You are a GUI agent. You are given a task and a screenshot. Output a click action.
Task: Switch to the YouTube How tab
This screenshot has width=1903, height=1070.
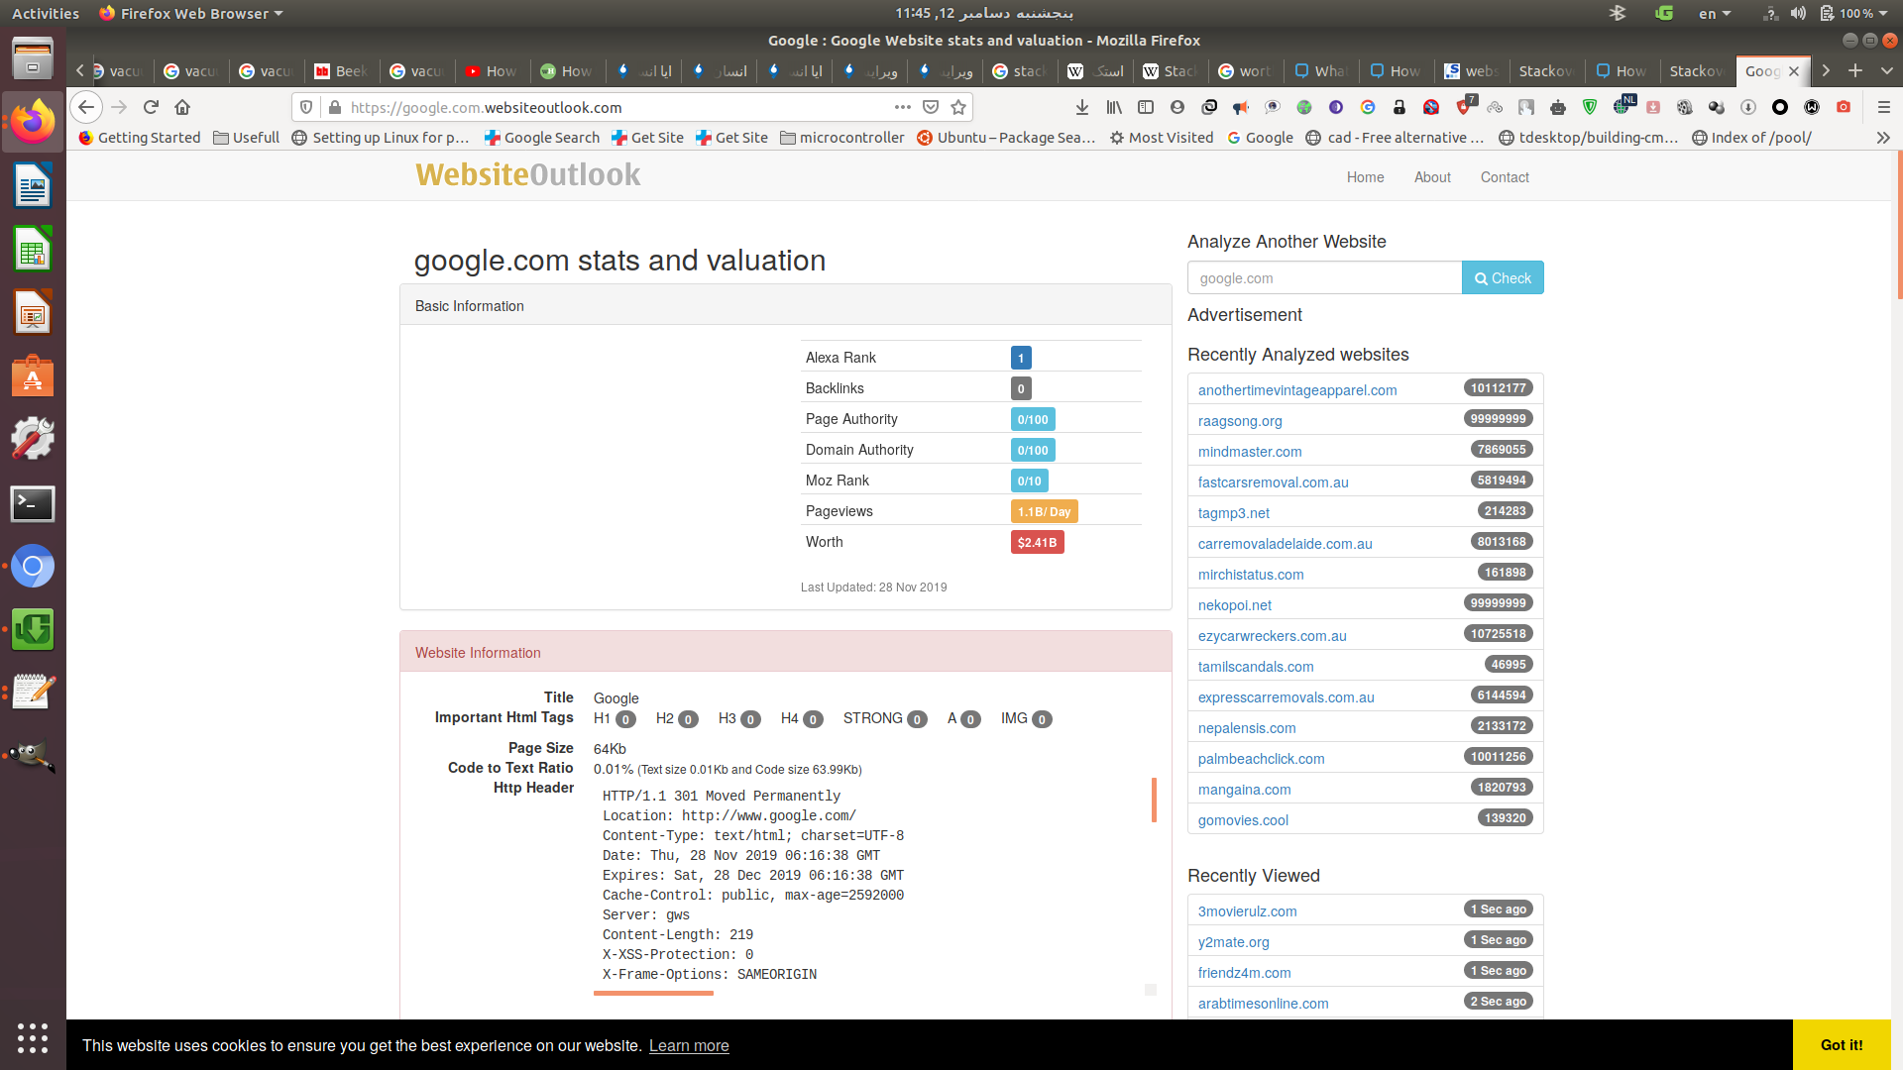pos(494,71)
